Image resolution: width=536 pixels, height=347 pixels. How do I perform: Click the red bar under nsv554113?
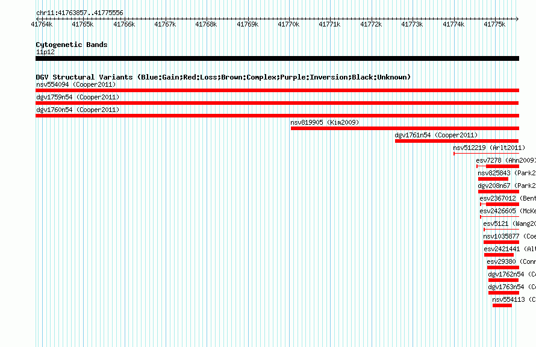click(502, 305)
